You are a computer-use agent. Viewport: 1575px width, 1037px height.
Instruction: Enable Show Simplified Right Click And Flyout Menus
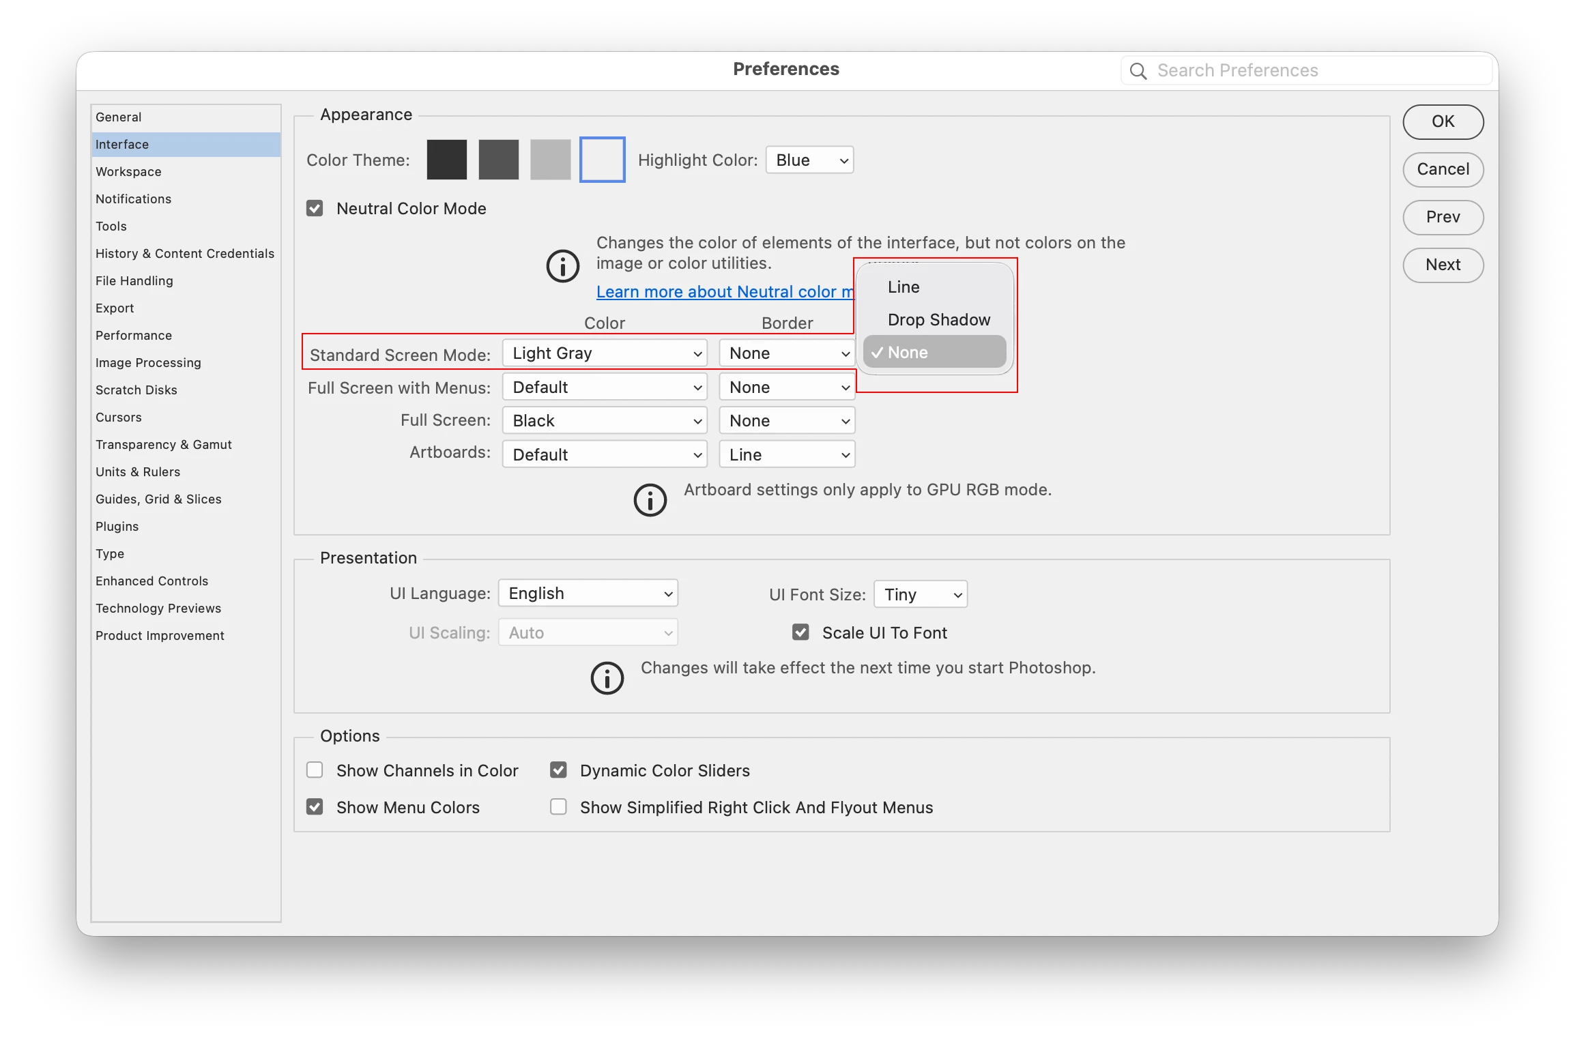click(558, 807)
